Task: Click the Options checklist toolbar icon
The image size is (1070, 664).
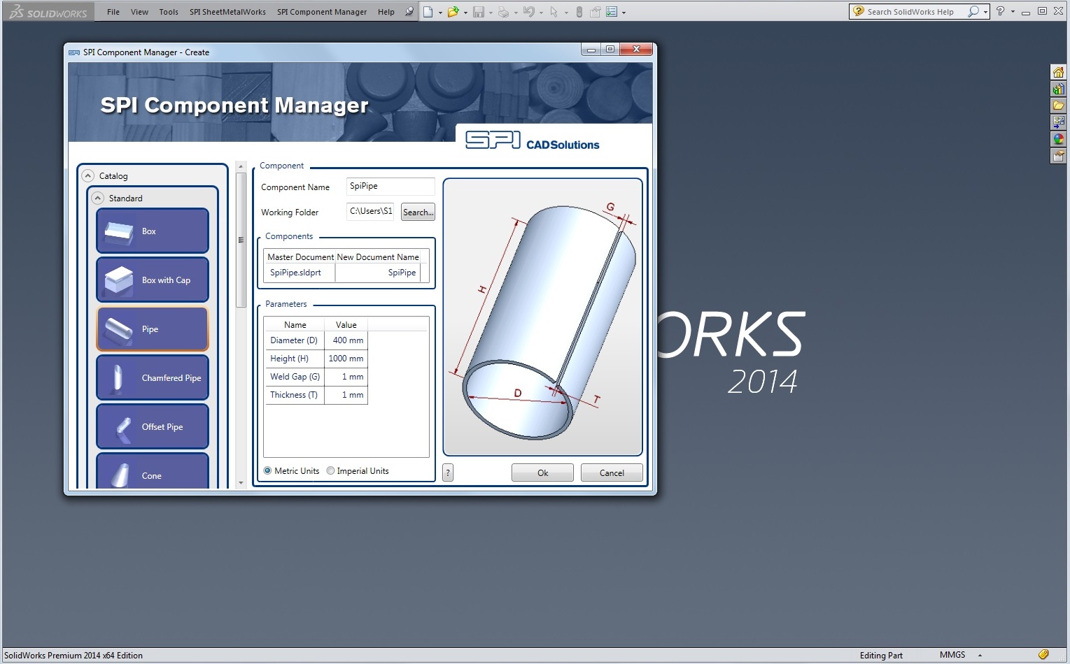Action: 612,12
